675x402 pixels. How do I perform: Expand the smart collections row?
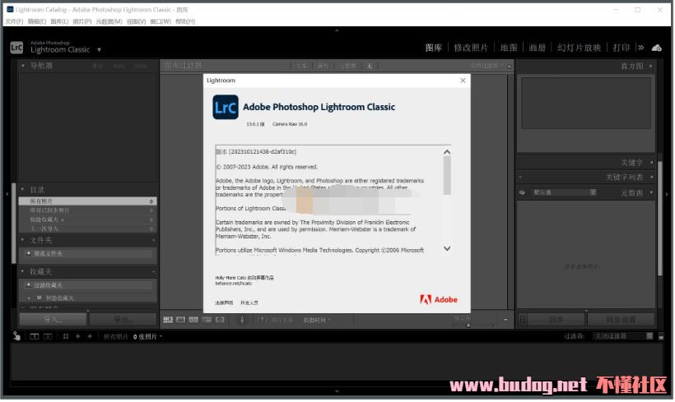click(x=29, y=298)
